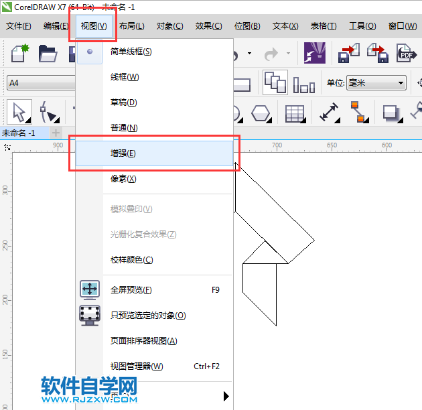Open the 表格(T) menu
The image size is (422, 410).
click(x=324, y=26)
